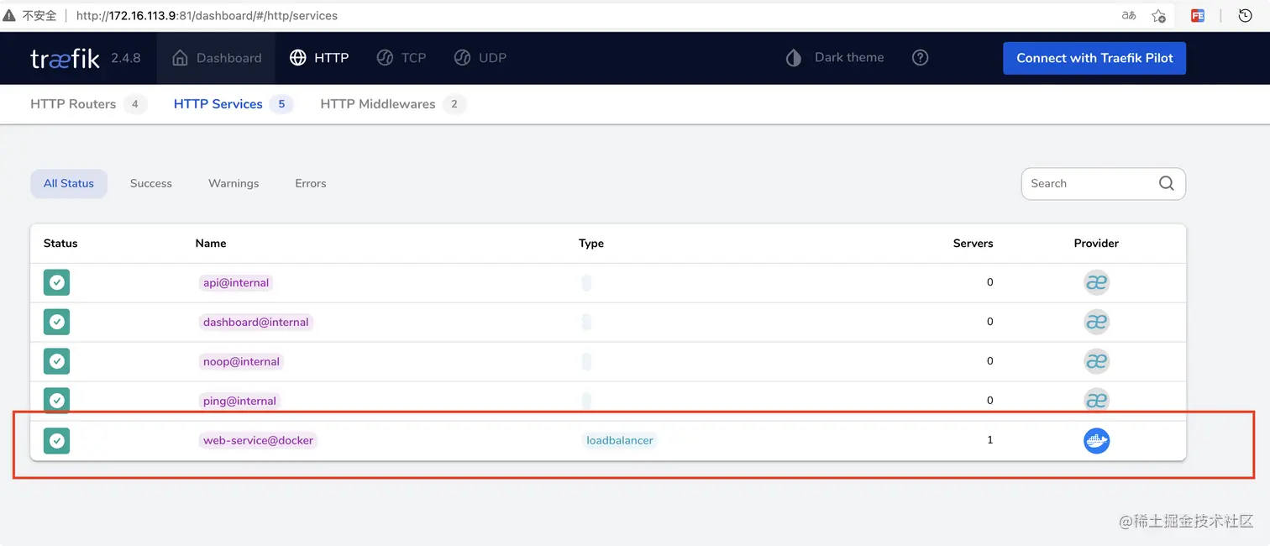Switch to HTTP Middlewares tab

tap(392, 104)
